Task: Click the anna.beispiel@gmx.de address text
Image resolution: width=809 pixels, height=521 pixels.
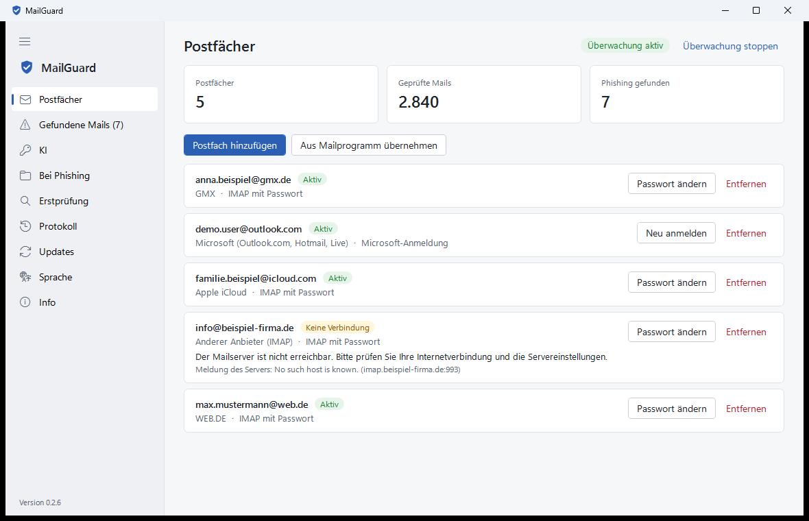Action: (x=243, y=180)
